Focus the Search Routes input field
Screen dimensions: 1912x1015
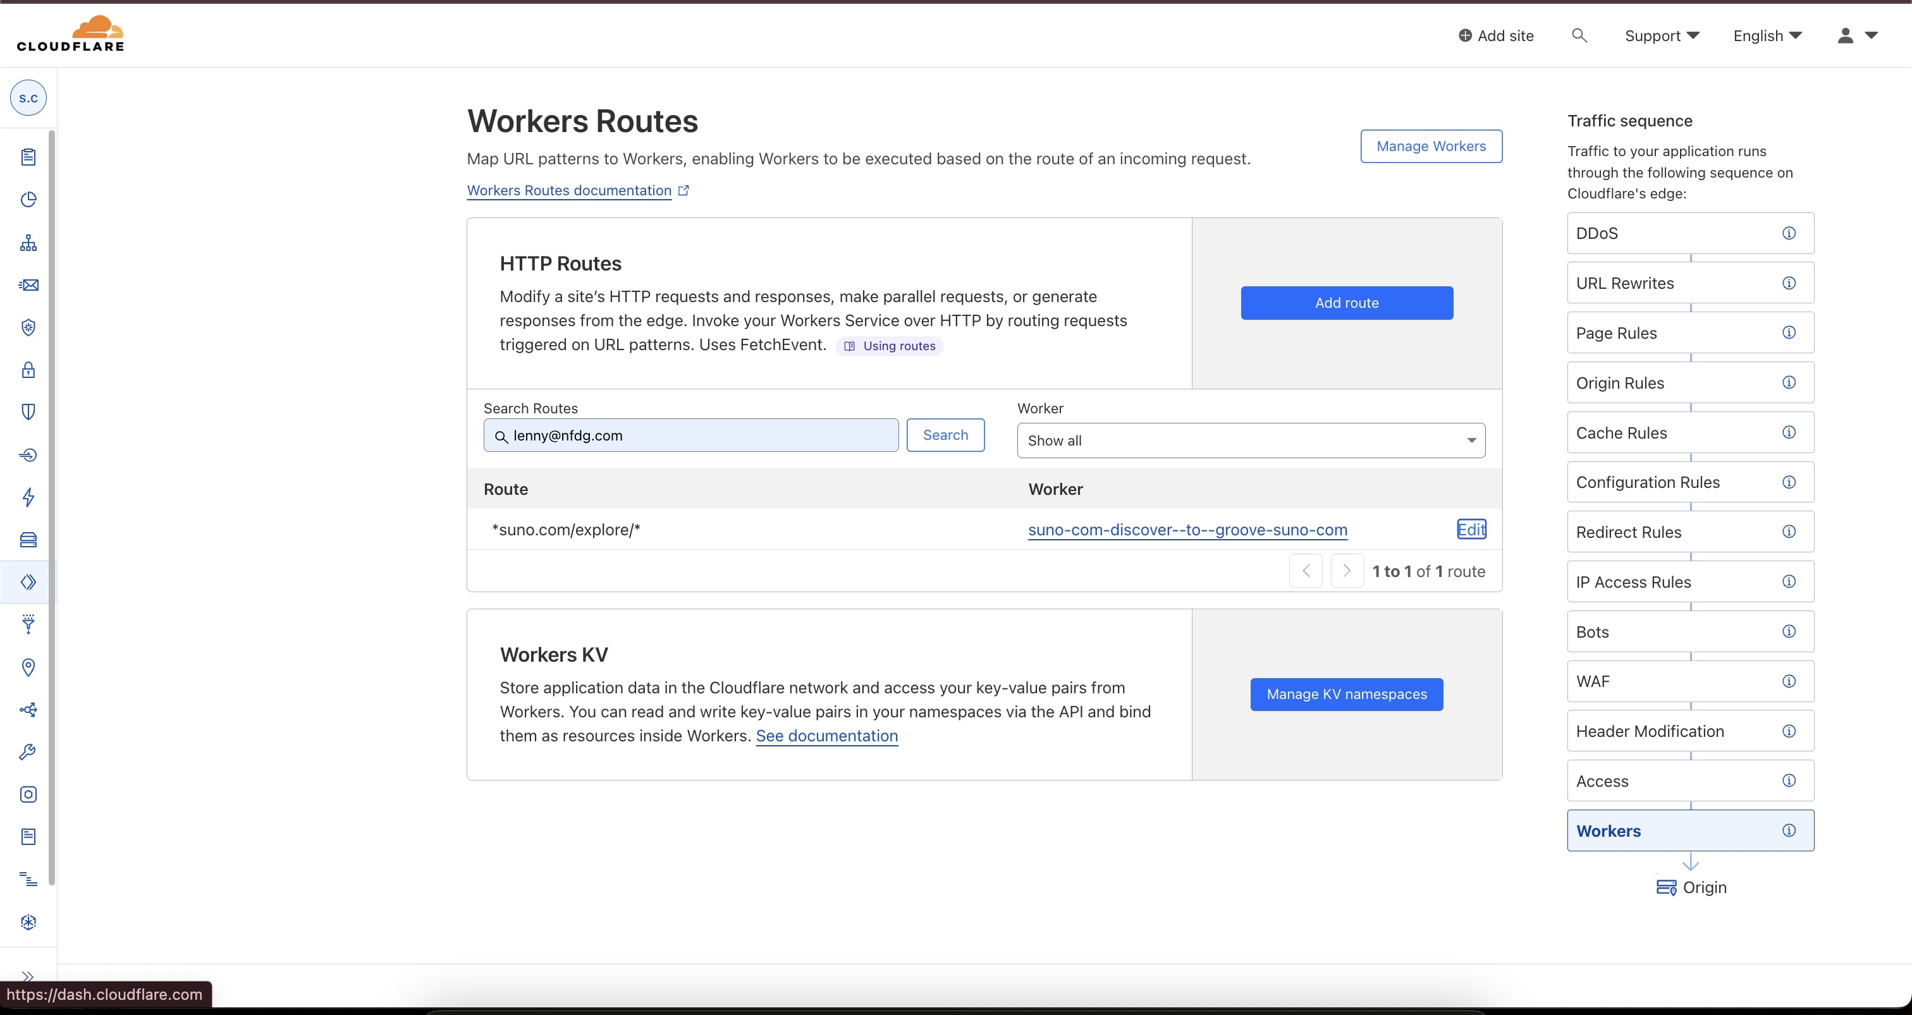(x=691, y=435)
